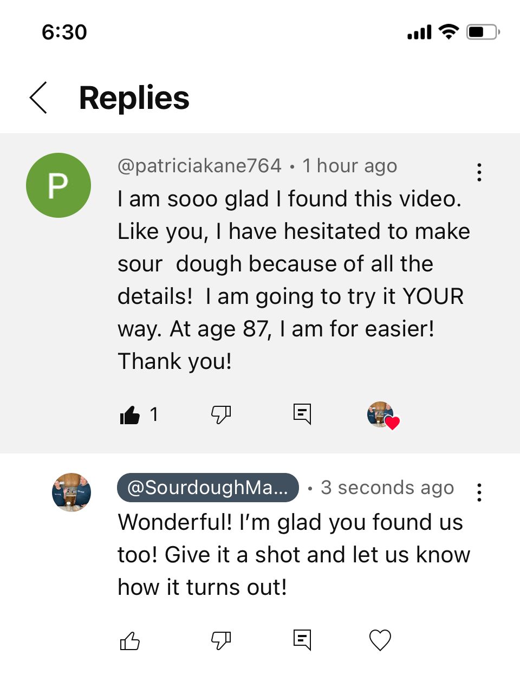Reply to the "Wonderful!" comment

tap(302, 640)
